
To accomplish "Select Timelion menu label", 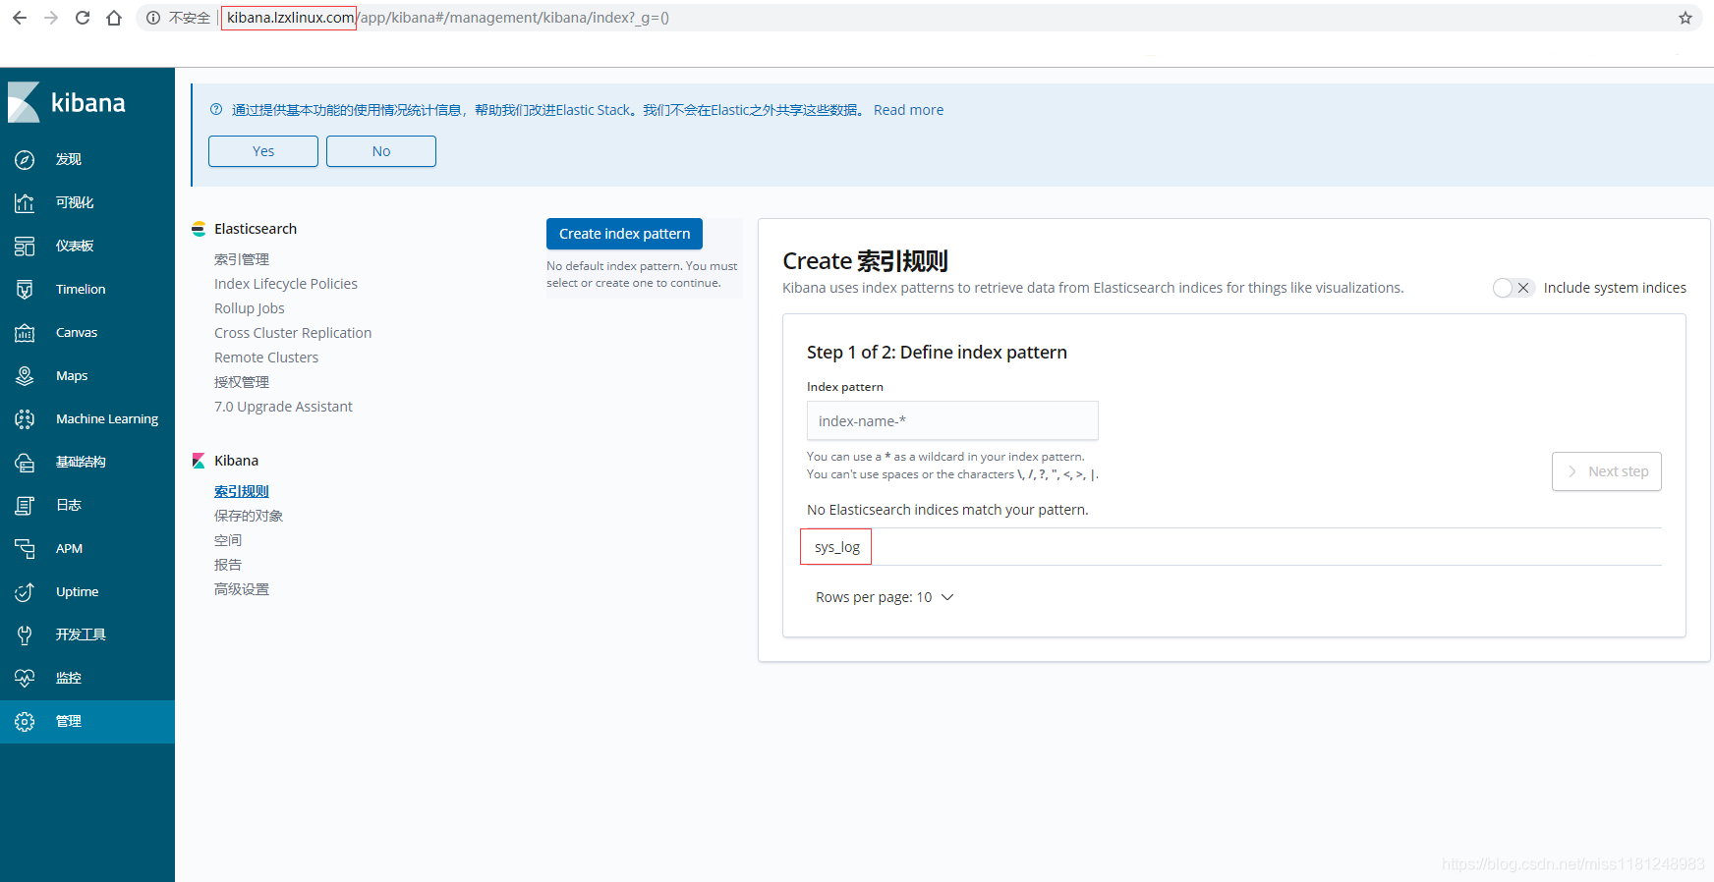I will (x=81, y=289).
